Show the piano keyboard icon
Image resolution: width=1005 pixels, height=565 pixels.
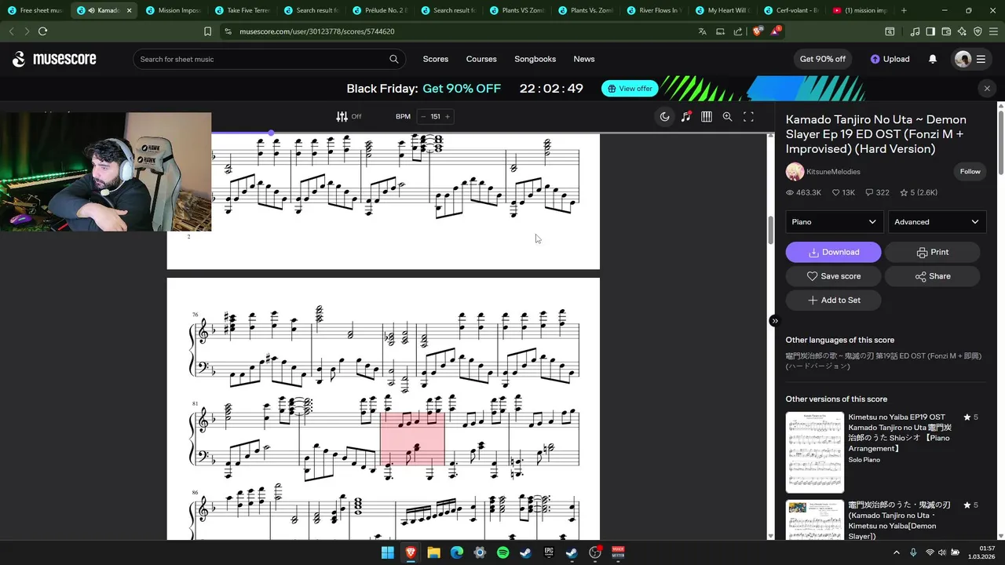click(x=707, y=116)
